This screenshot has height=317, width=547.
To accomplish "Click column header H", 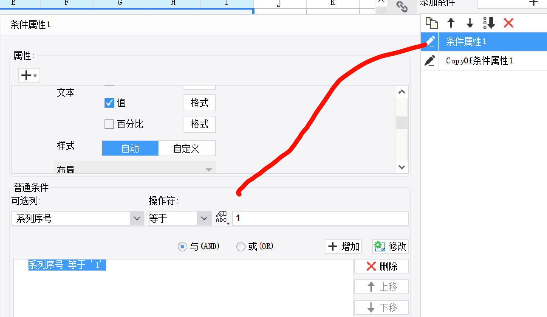I will coord(173,4).
